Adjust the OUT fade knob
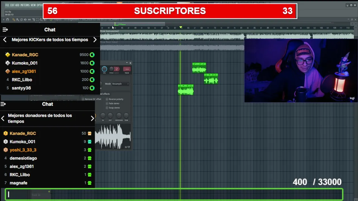This screenshot has width=358, height=201. (x=110, y=116)
